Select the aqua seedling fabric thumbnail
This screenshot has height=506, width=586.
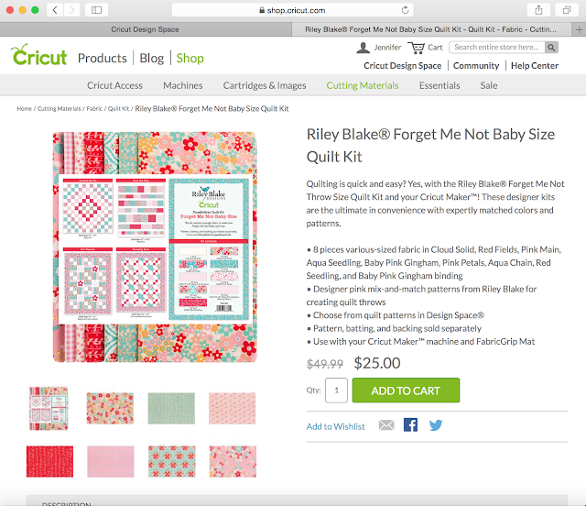point(171,408)
